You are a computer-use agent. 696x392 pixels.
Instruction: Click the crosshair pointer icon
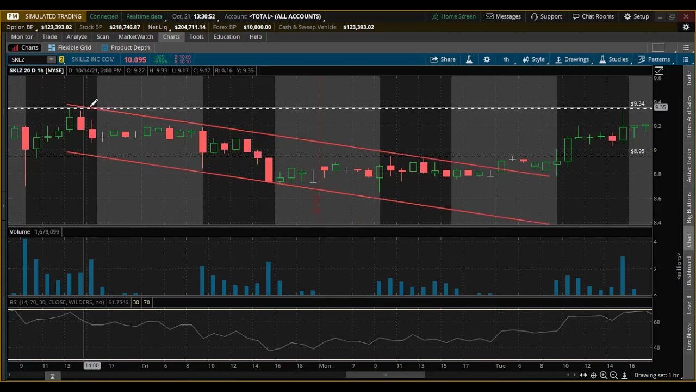594,375
